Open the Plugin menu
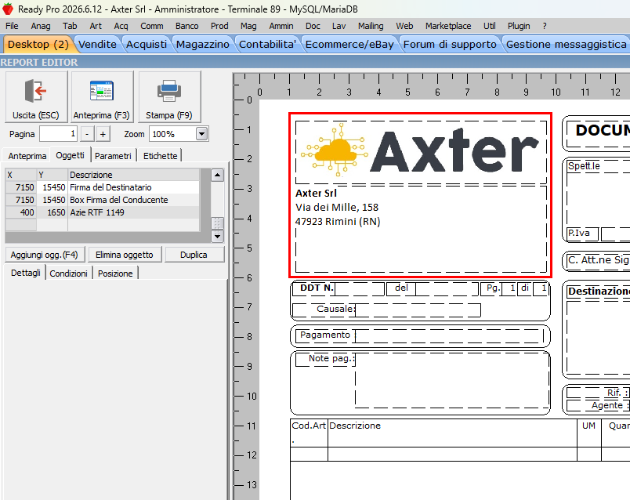 click(519, 26)
